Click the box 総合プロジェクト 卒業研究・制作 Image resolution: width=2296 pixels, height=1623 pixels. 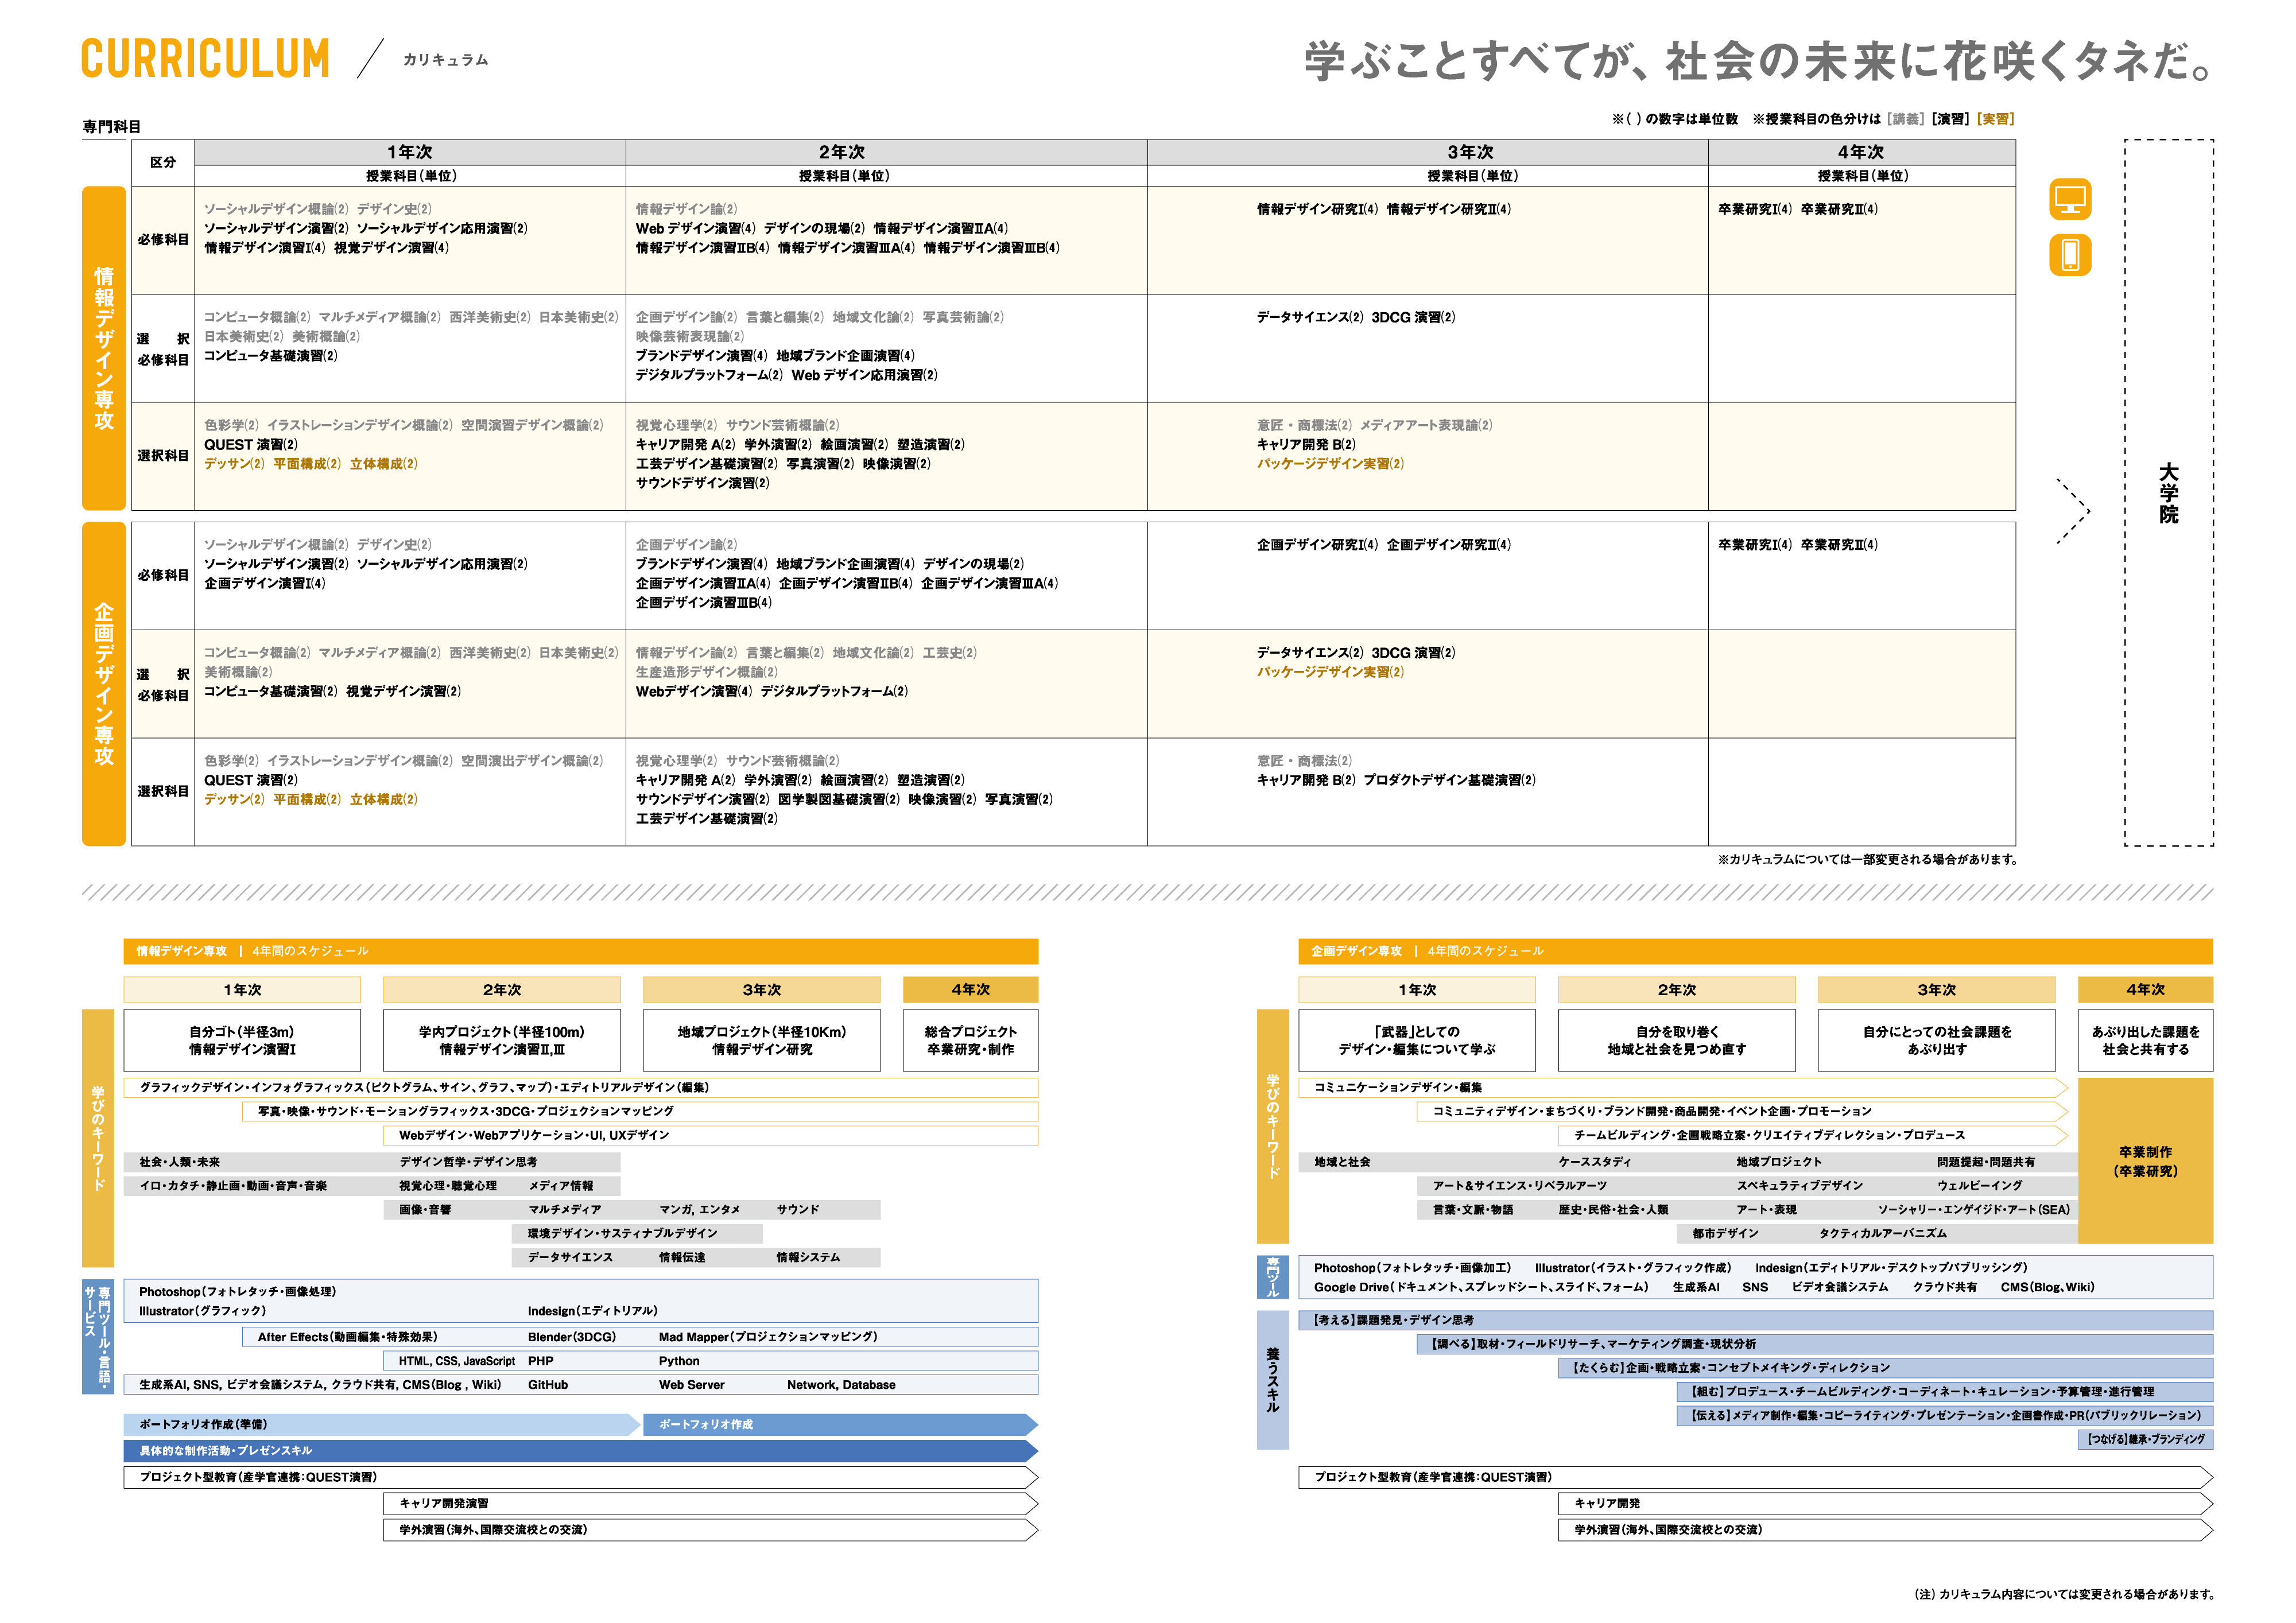970,1040
